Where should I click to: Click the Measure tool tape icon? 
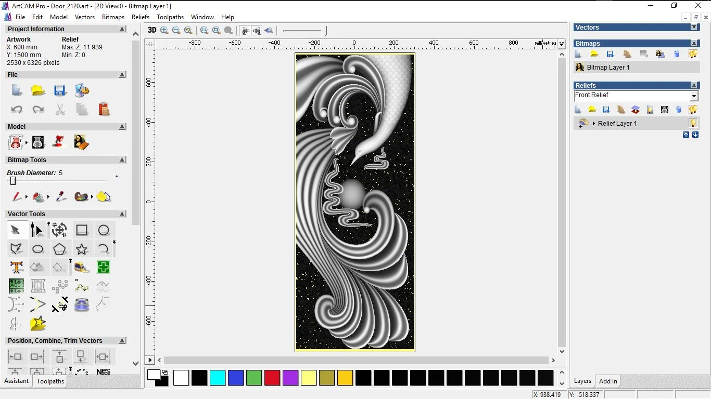point(82,268)
